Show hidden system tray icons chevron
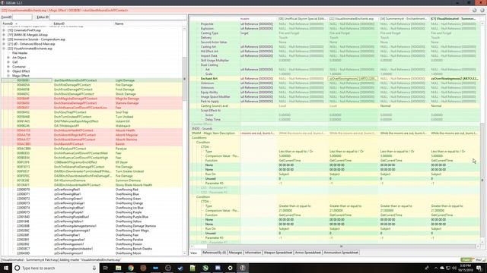The width and height of the screenshot is (487, 273). point(436,268)
